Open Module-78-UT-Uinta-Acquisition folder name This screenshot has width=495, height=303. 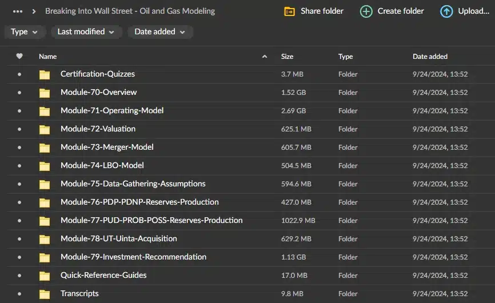click(x=119, y=238)
